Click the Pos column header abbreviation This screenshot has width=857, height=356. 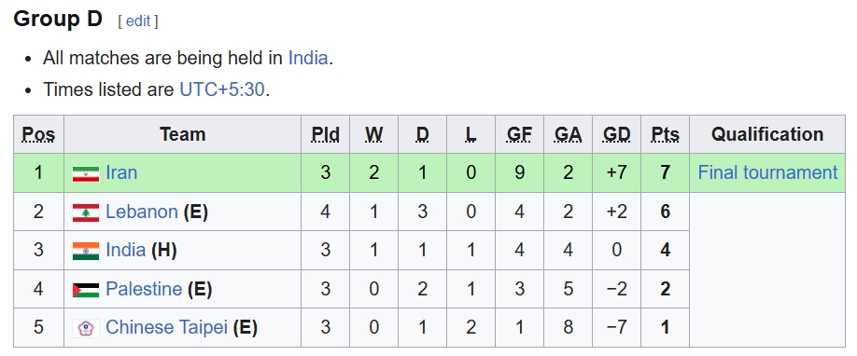click(38, 135)
